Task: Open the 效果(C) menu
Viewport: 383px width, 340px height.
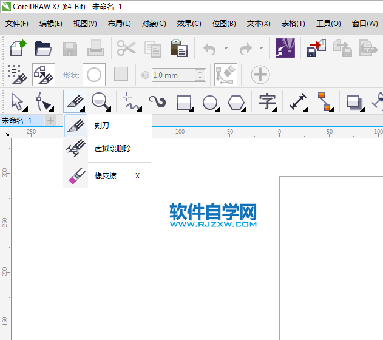Action: pos(189,24)
